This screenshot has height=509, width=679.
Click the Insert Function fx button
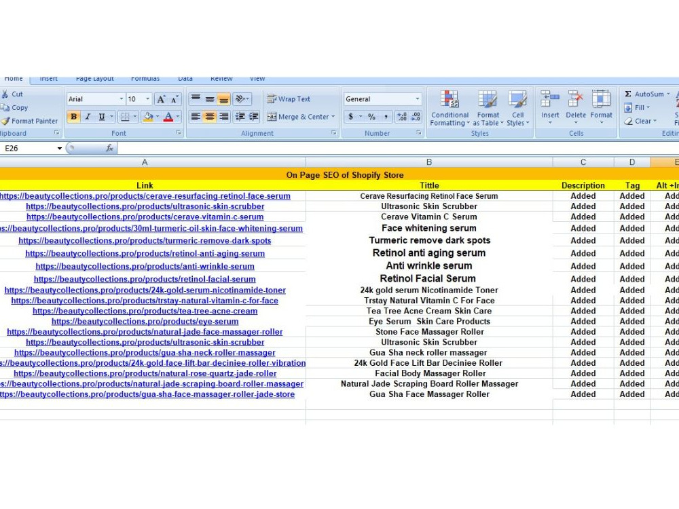pos(109,149)
